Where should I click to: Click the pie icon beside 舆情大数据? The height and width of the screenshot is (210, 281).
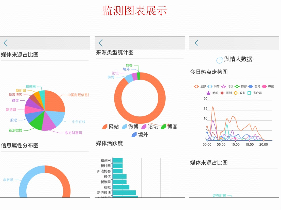tap(220, 60)
